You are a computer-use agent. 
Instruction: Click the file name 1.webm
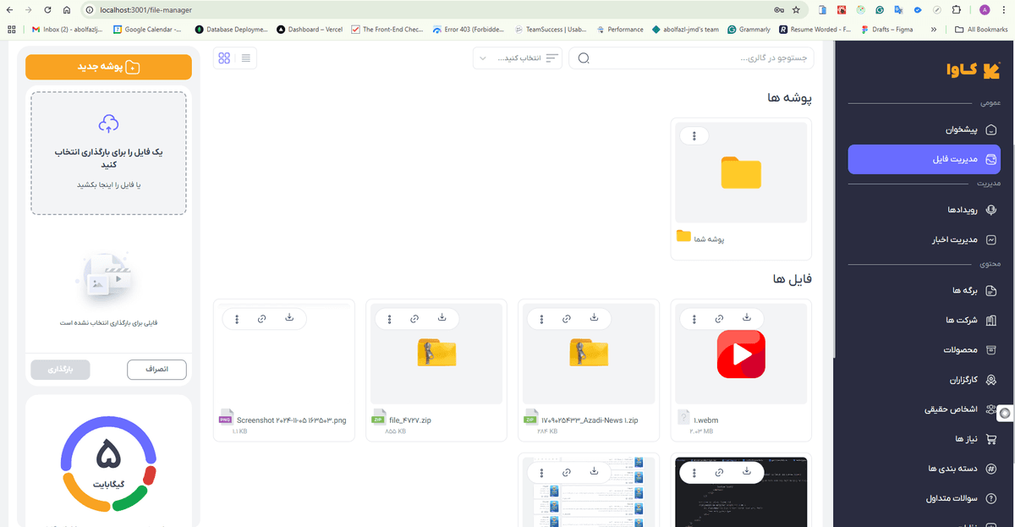[x=706, y=420]
